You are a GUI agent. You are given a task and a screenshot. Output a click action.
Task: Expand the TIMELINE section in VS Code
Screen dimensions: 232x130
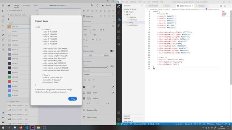click(127, 119)
